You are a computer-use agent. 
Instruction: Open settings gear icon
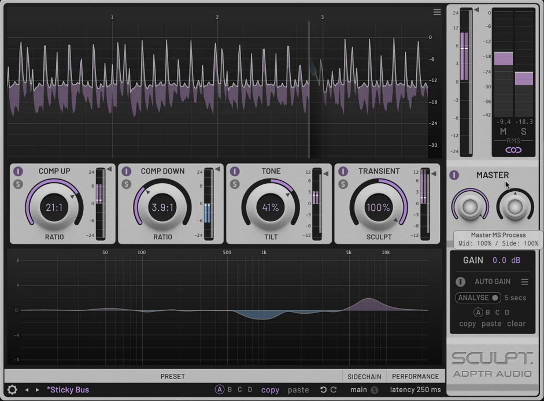(x=12, y=389)
